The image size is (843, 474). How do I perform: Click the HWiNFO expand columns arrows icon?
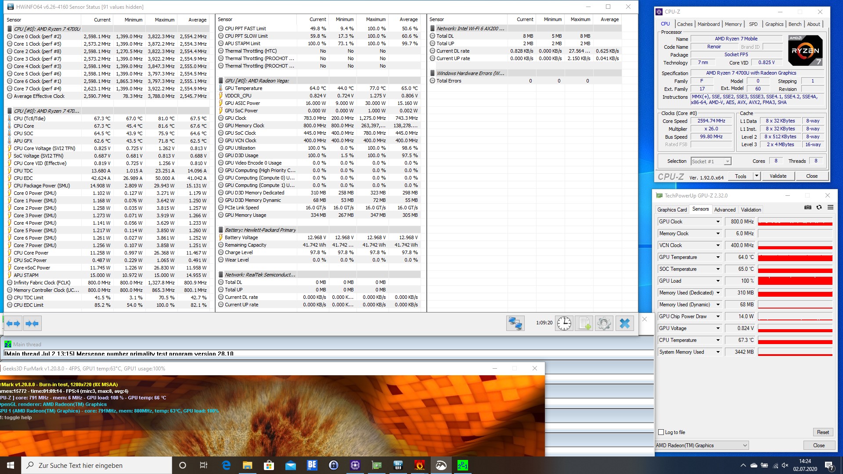click(x=13, y=324)
